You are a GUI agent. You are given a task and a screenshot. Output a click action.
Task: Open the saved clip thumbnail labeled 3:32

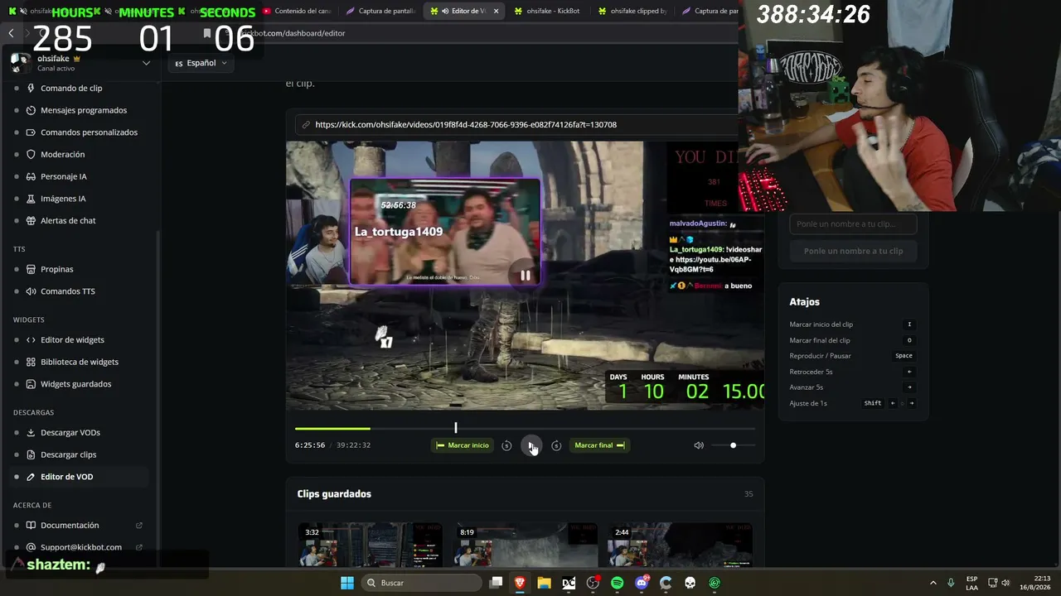[x=370, y=544]
